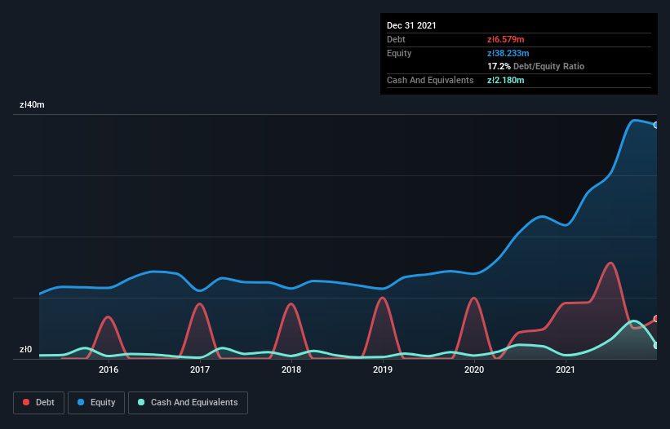Screen dimensions: 670x429
Task: Click the red Debt data point marker
Action: point(656,318)
